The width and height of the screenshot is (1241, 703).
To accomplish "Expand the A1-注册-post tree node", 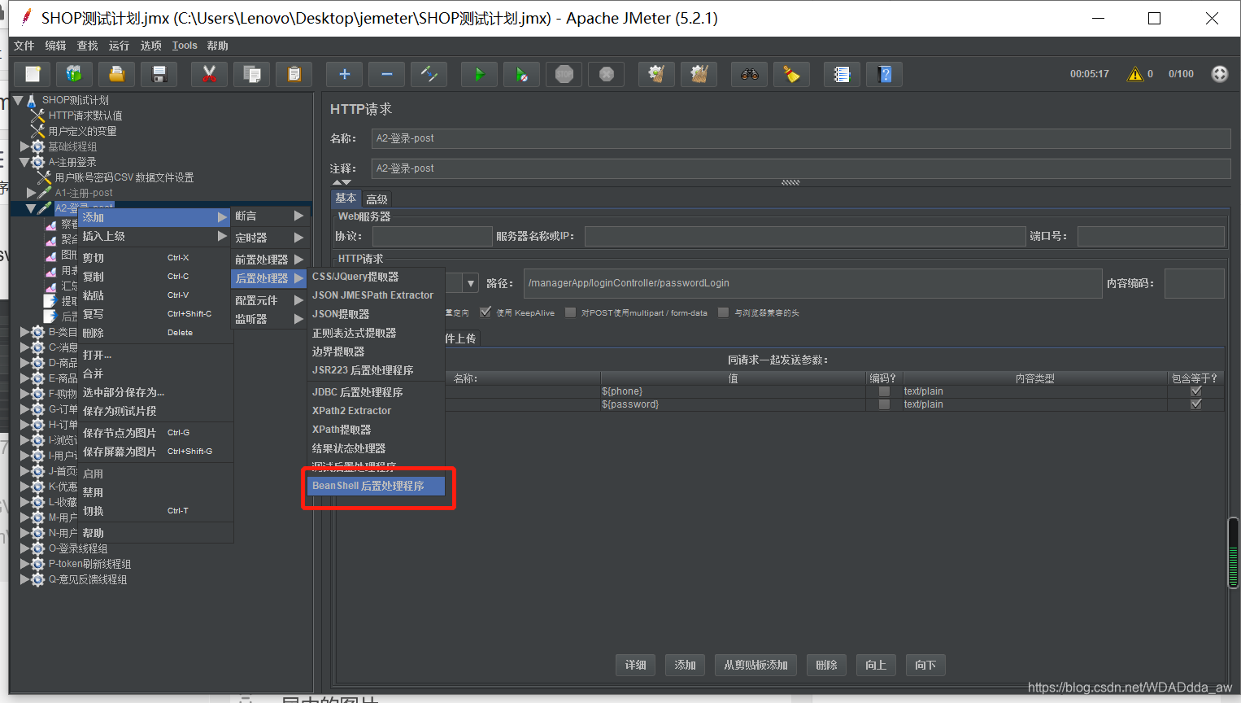I will click(x=31, y=193).
